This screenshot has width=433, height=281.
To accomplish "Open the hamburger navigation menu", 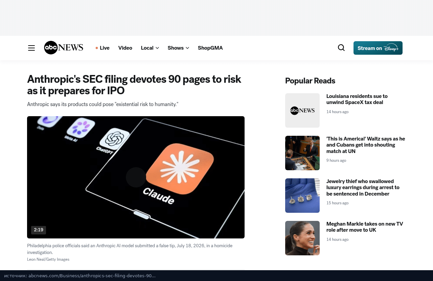I will (31, 48).
